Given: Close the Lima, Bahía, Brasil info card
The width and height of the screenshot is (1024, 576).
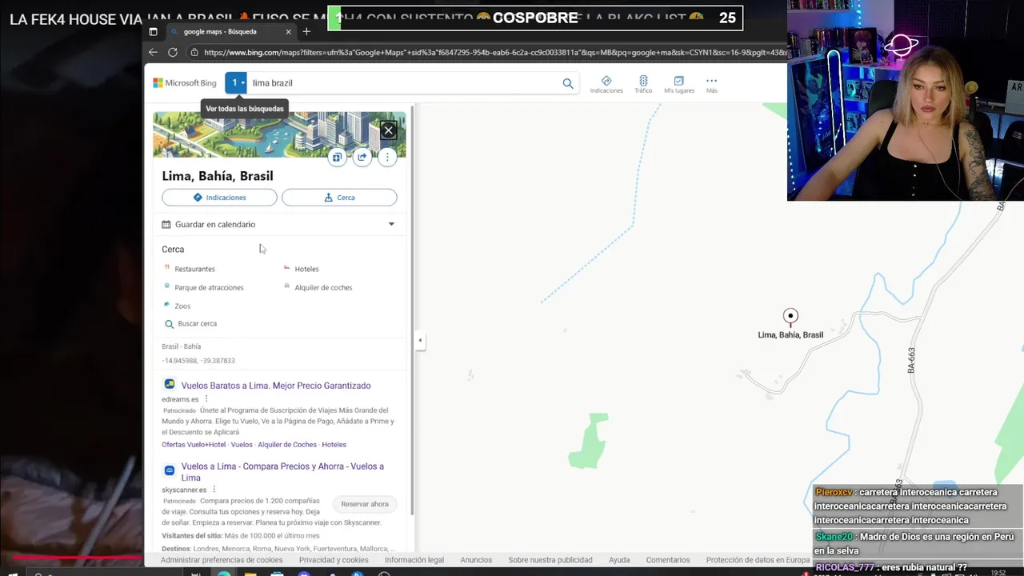Looking at the screenshot, I should pos(388,130).
